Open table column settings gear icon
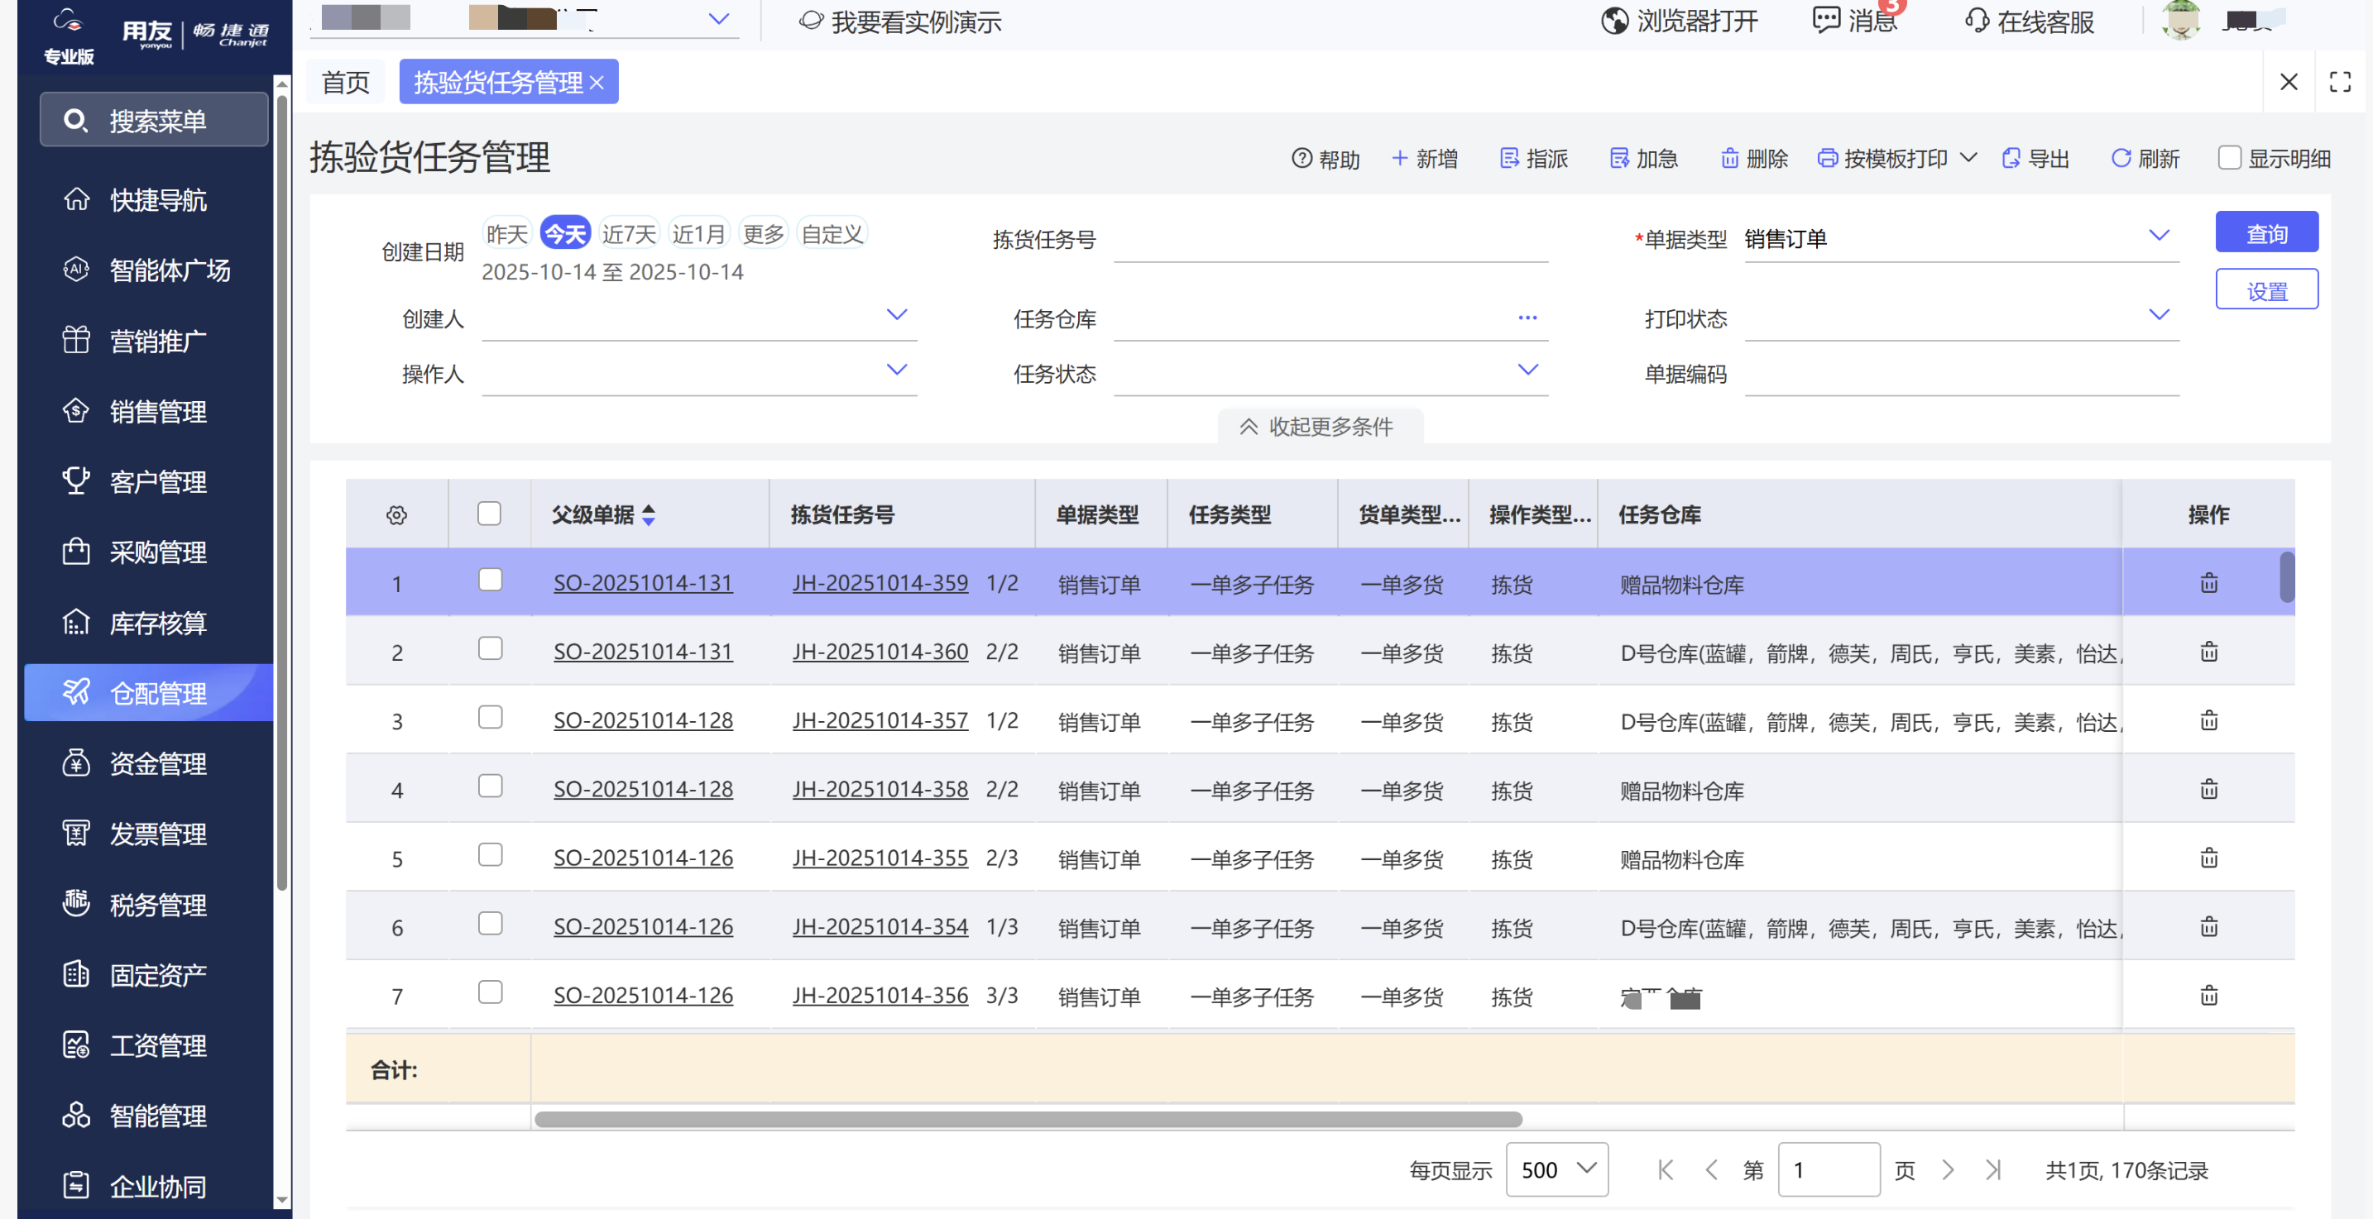This screenshot has height=1219, width=2373. [x=396, y=514]
